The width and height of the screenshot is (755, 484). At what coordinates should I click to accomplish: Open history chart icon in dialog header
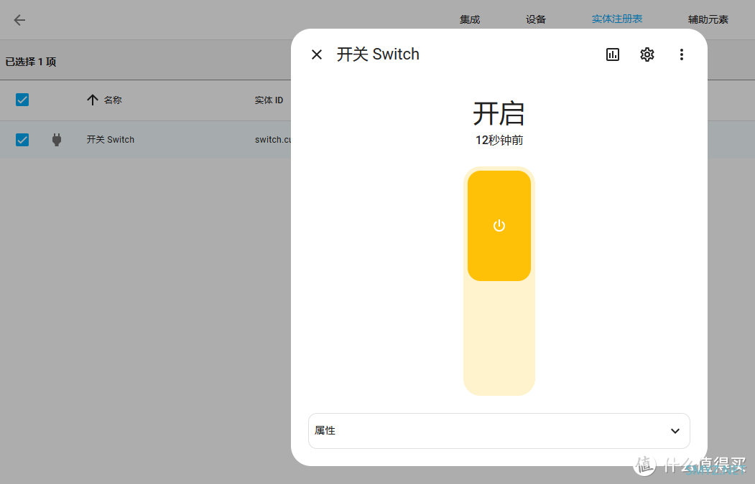click(613, 54)
